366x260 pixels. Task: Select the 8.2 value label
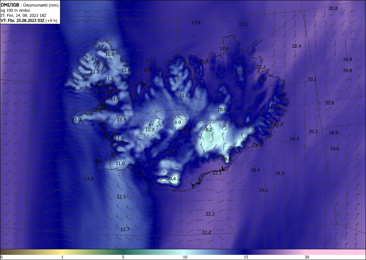click(x=209, y=129)
